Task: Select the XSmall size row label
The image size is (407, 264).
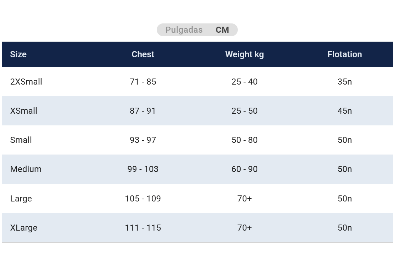Action: [23, 111]
